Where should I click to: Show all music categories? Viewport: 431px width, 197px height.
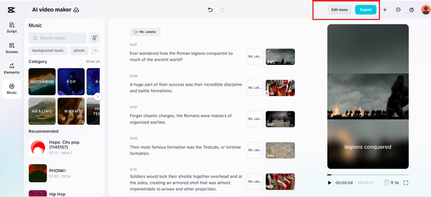[93, 61]
